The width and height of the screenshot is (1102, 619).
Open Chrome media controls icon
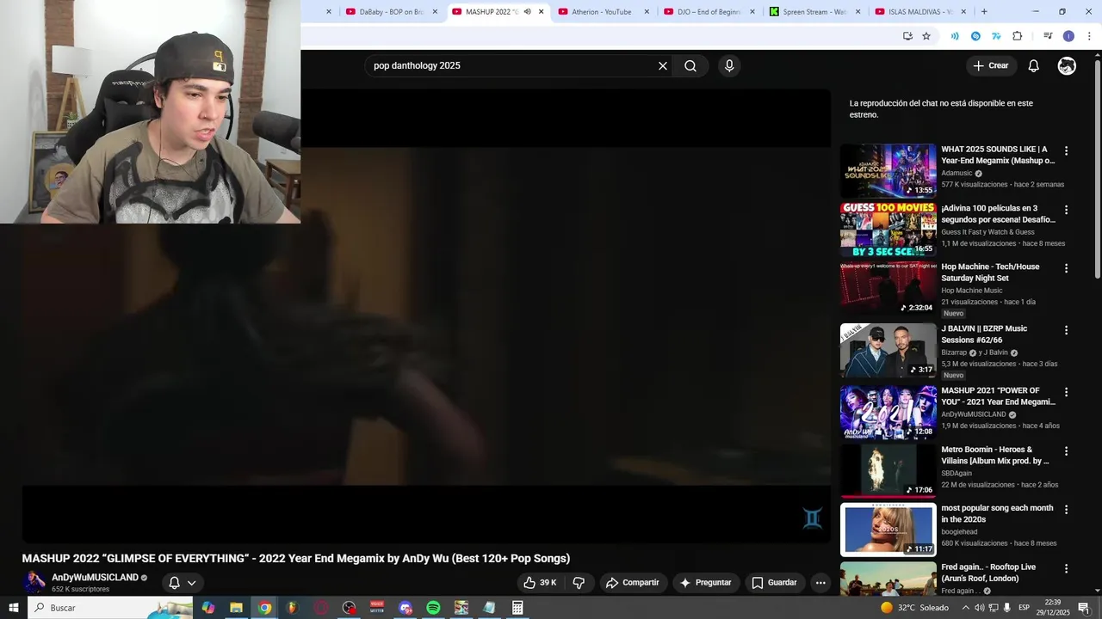pos(1048,36)
